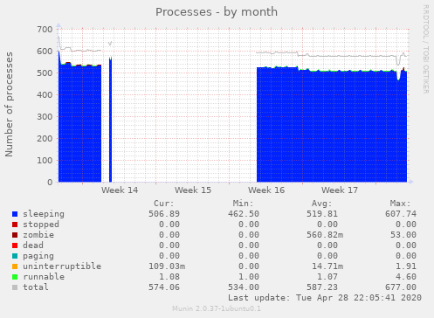Click uninterruptible current value 109.03m
Screen dimensions: 434x318
click(167, 266)
